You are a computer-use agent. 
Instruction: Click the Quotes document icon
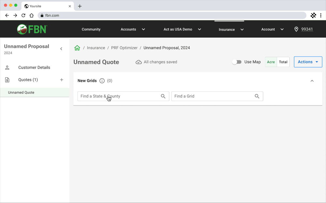7,80
